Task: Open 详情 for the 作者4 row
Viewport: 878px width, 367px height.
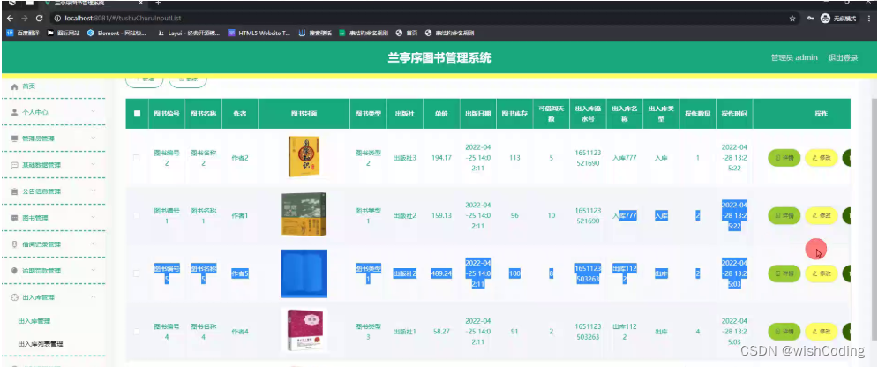Action: point(784,331)
